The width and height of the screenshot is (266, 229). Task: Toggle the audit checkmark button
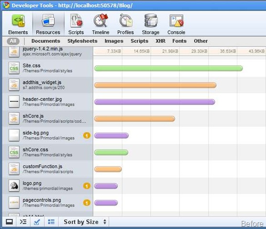click(x=37, y=222)
